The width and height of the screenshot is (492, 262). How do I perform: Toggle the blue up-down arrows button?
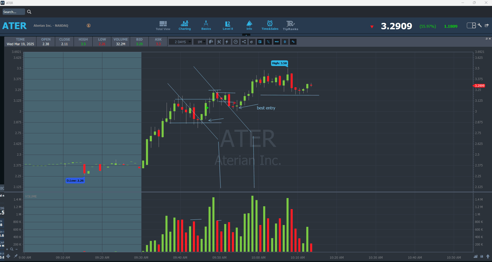click(285, 42)
